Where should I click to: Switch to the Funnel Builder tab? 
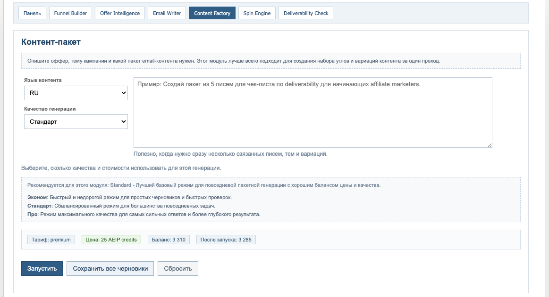click(x=70, y=13)
